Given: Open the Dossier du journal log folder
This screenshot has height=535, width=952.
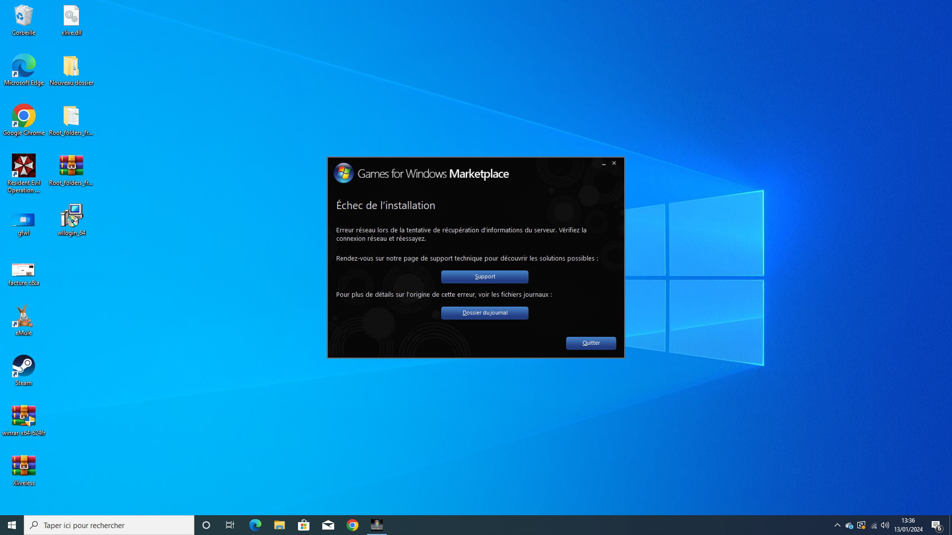Looking at the screenshot, I should (x=484, y=313).
